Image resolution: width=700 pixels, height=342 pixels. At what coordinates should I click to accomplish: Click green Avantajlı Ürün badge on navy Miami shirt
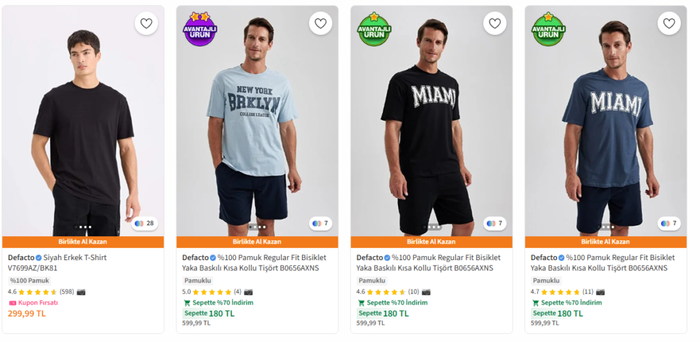click(548, 29)
